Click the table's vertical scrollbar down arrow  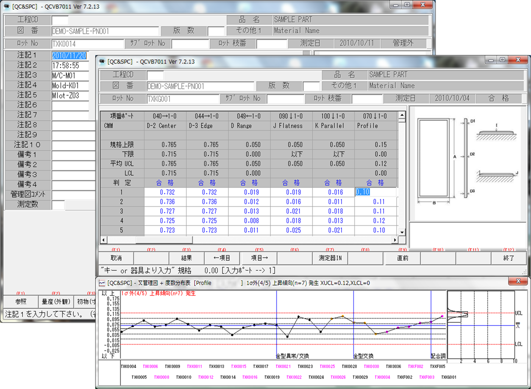[402, 232]
